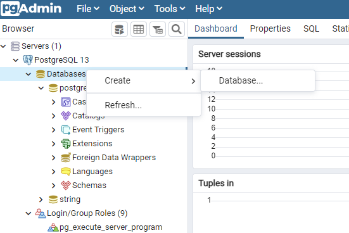Open the SQL tab
The height and width of the screenshot is (233, 349).
click(x=311, y=28)
